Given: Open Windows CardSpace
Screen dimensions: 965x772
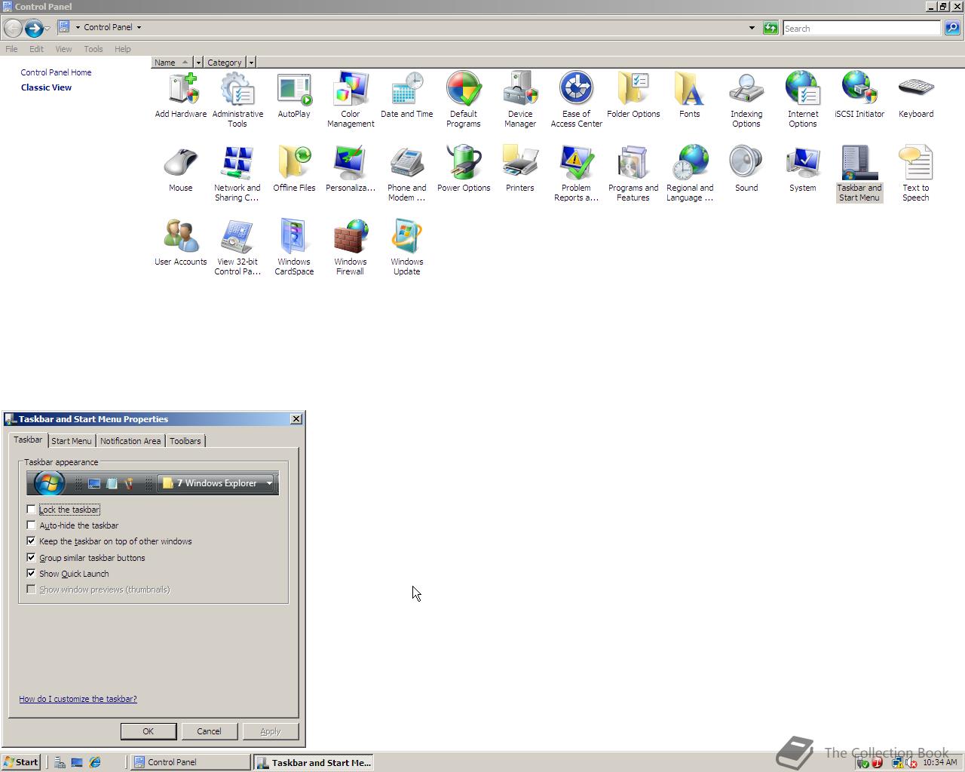Looking at the screenshot, I should tap(294, 248).
